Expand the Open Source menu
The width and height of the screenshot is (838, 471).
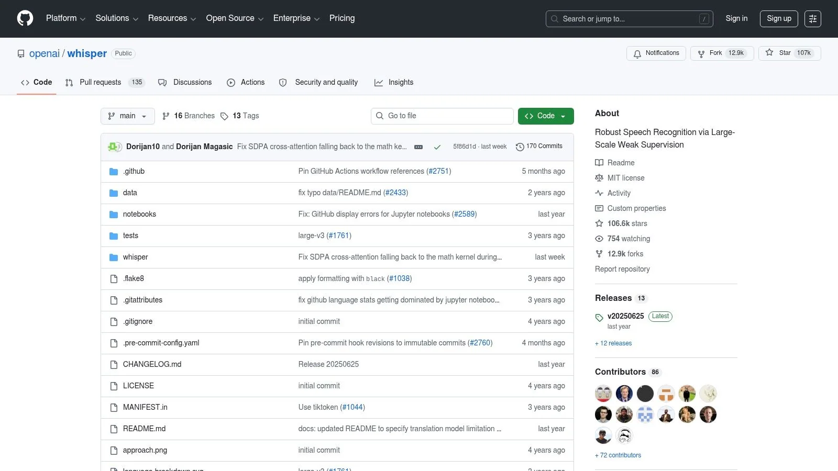pyautogui.click(x=235, y=18)
